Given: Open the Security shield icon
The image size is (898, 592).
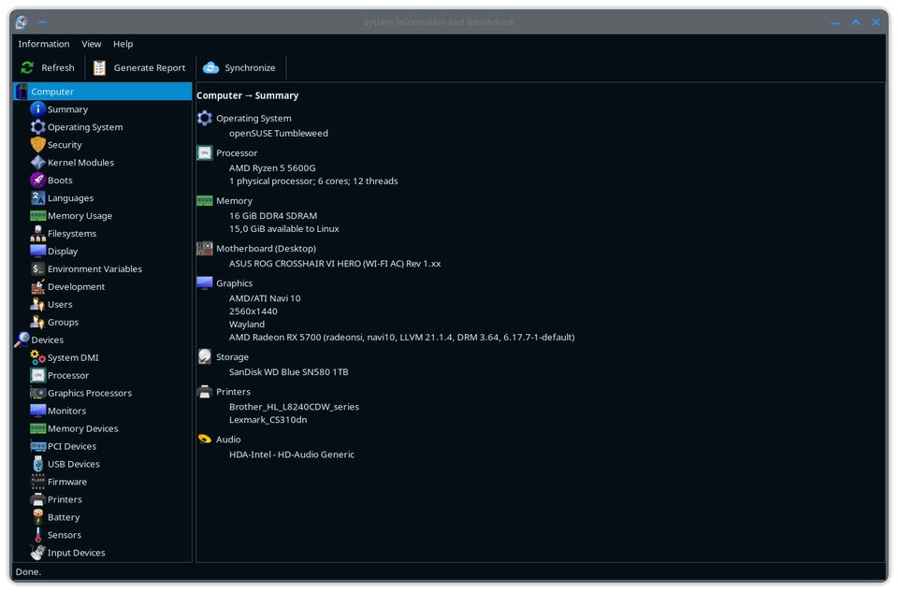Looking at the screenshot, I should pyautogui.click(x=37, y=144).
